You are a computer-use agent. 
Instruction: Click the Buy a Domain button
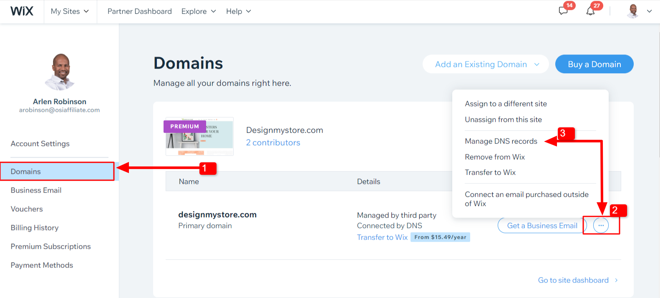[595, 64]
